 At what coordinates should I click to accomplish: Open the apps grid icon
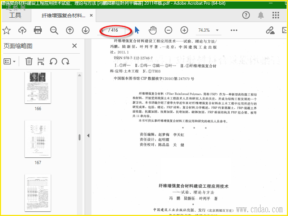(275, 15)
